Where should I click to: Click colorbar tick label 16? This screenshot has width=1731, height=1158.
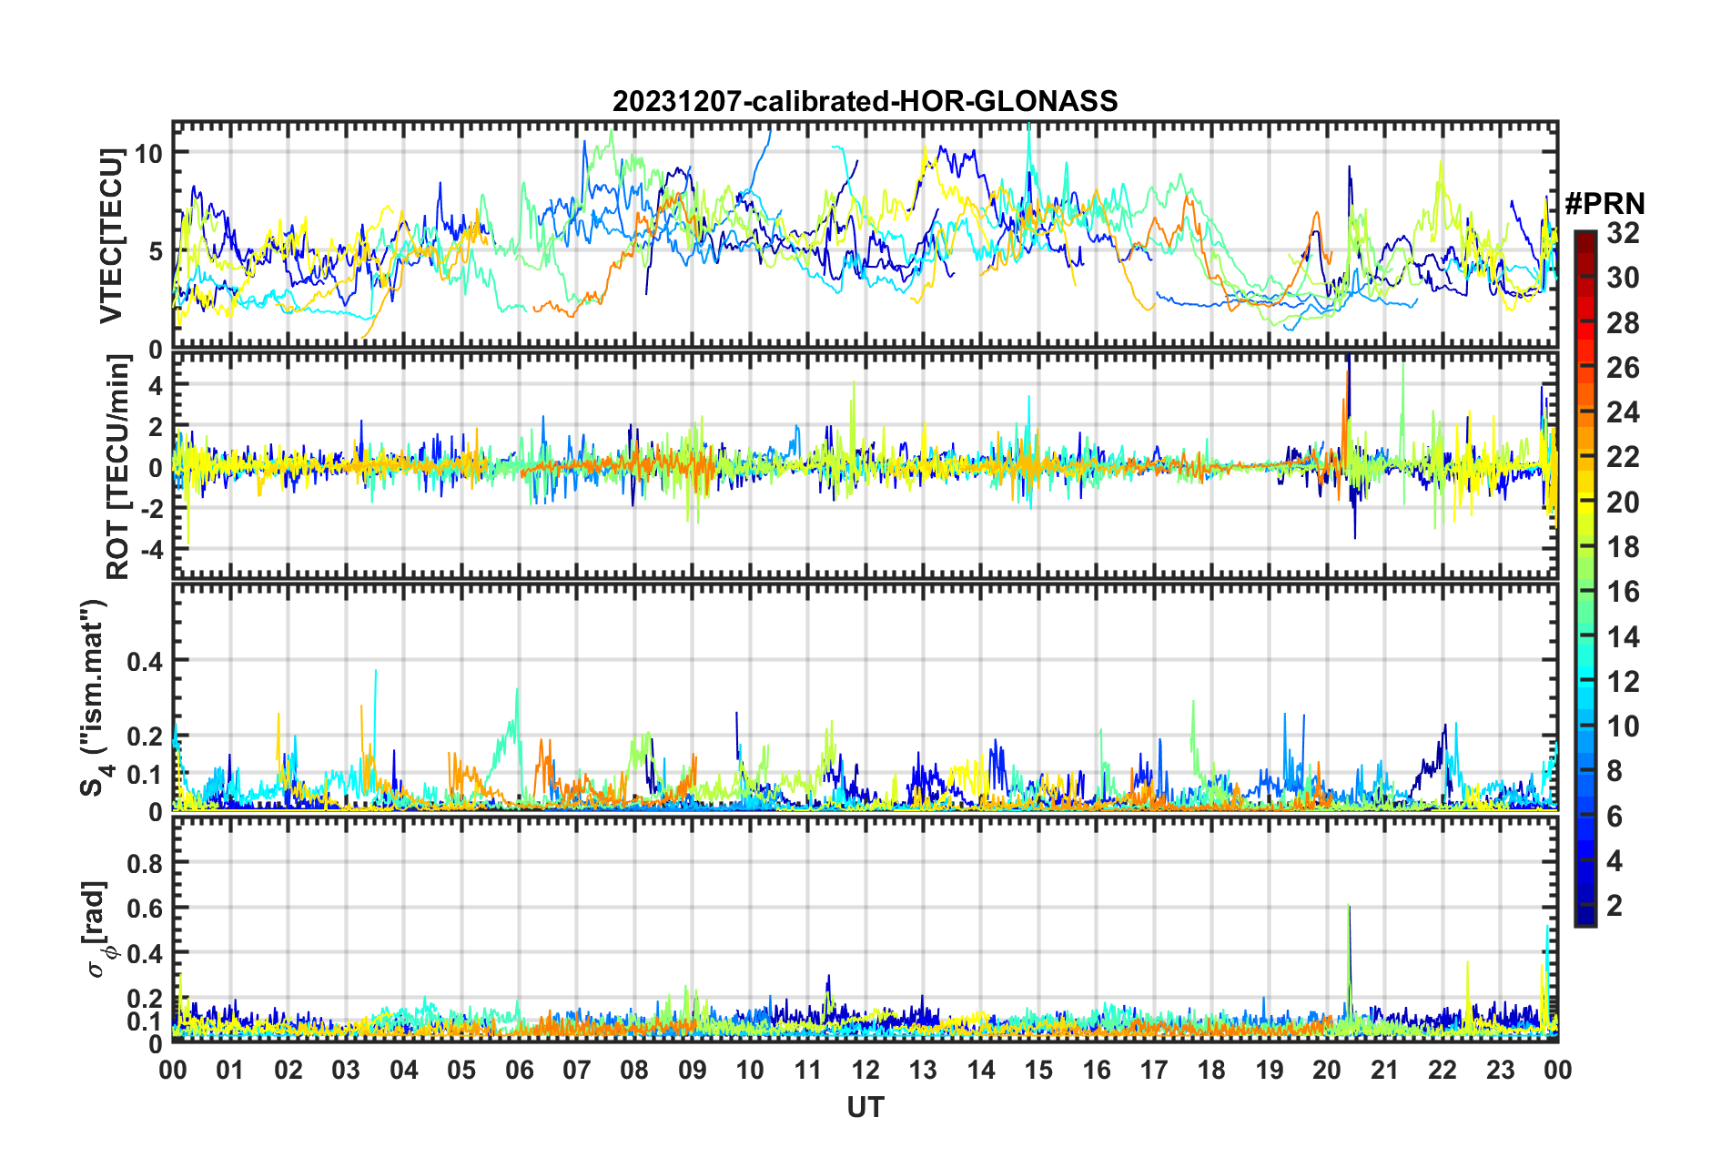point(1623,592)
